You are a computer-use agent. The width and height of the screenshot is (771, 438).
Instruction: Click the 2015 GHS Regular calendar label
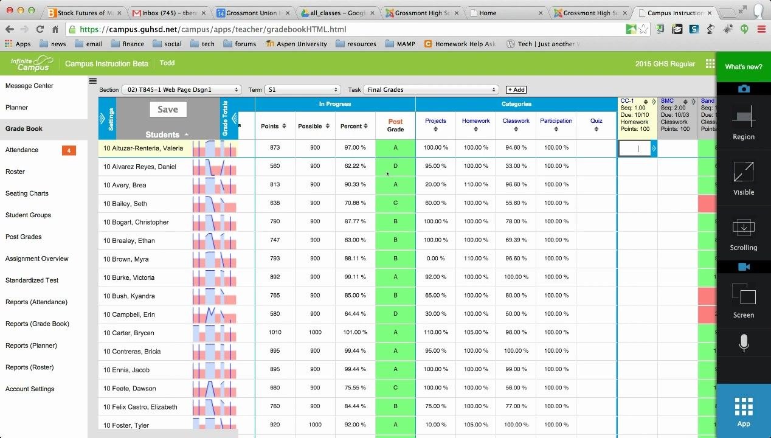(665, 64)
